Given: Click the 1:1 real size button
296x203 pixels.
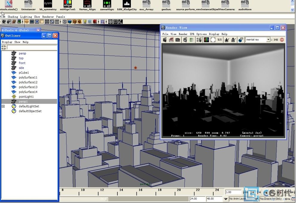Looking at the screenshot, I should click(x=219, y=40).
